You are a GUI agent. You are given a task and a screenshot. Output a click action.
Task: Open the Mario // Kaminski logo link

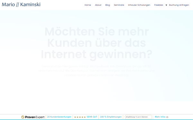[21, 4]
